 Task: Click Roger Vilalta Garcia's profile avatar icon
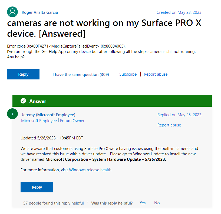tap(12, 12)
